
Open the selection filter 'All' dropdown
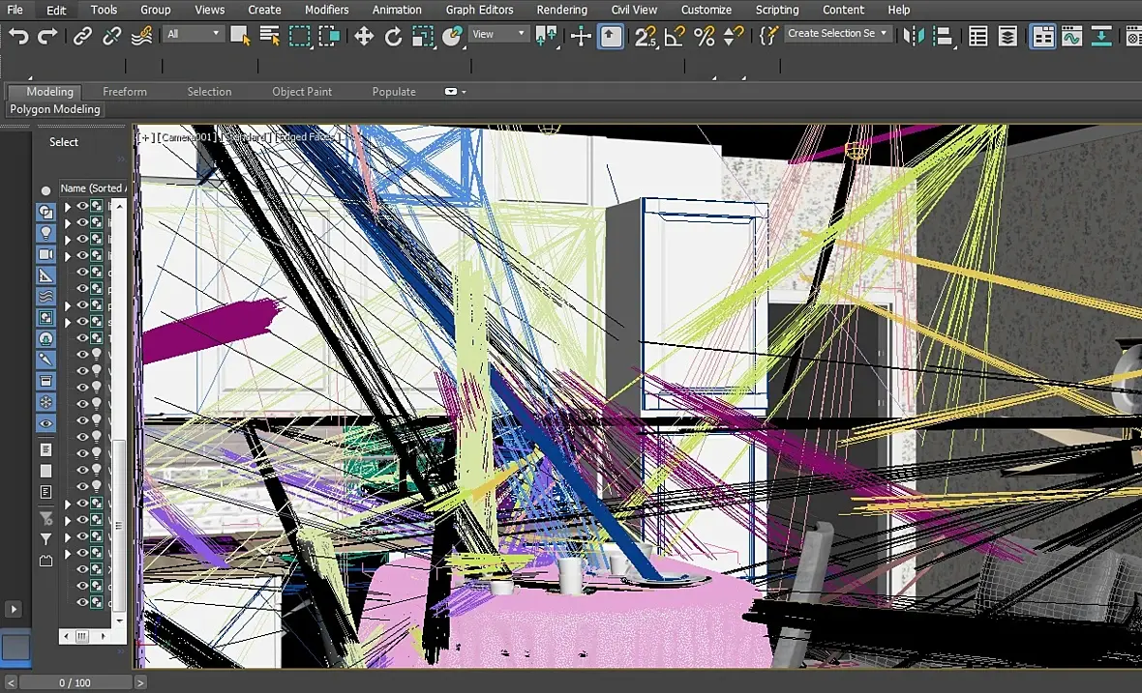(194, 34)
